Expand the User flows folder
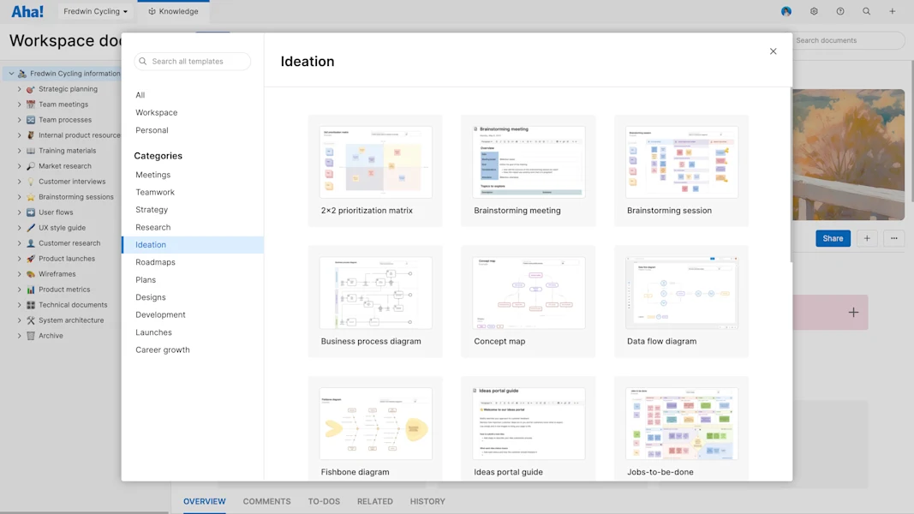914x514 pixels. 19,212
